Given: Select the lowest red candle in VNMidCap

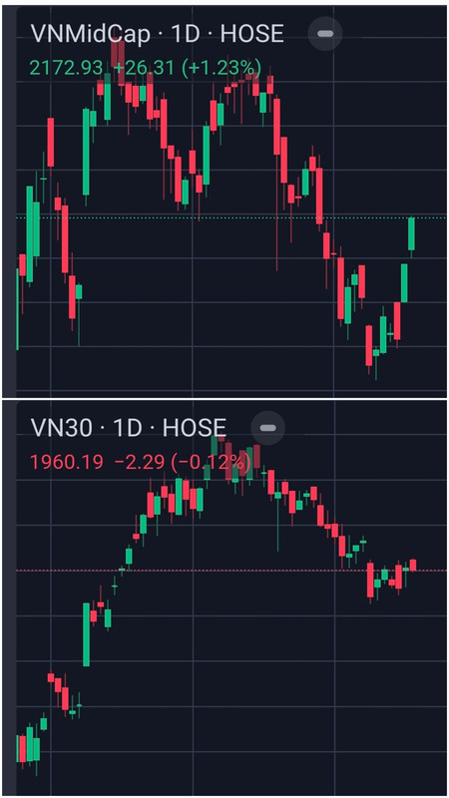Looking at the screenshot, I should pyautogui.click(x=368, y=346).
